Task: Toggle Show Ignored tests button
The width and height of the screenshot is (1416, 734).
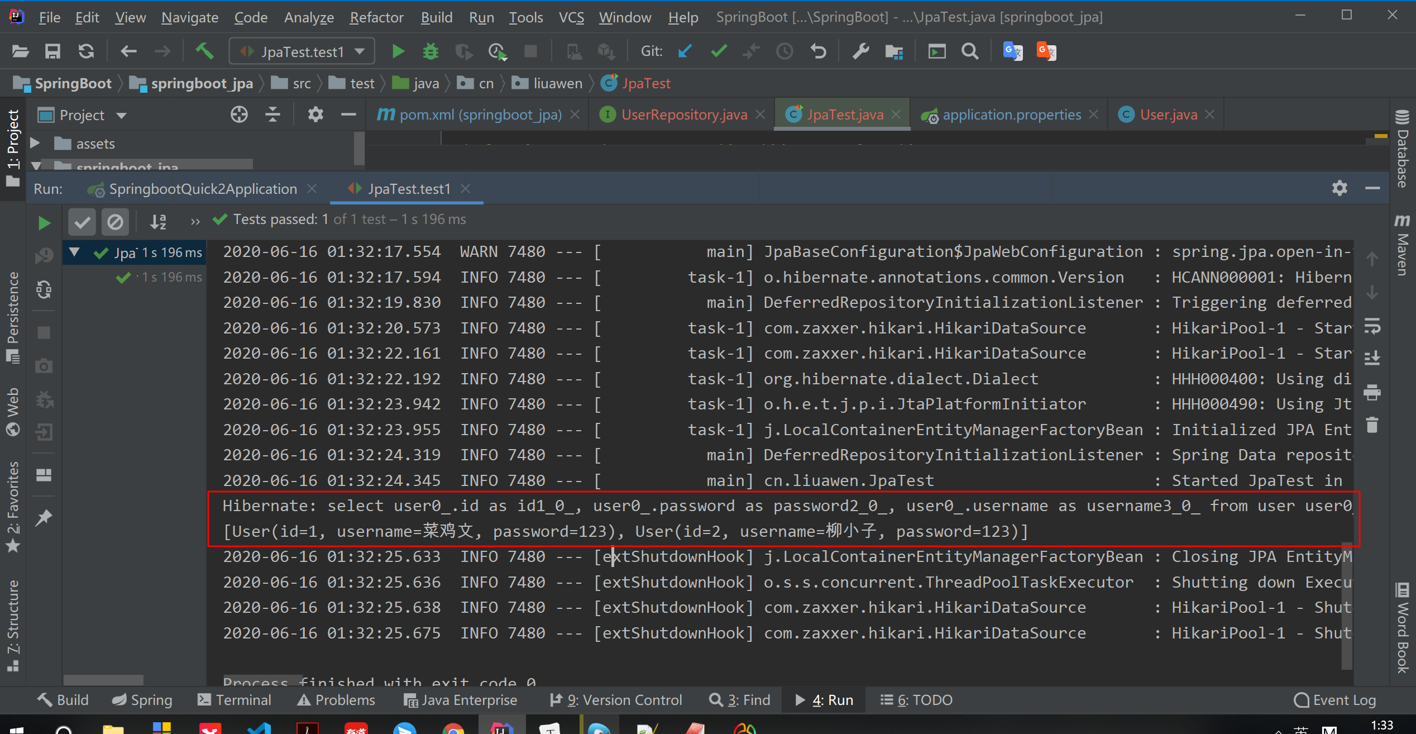Action: (x=115, y=222)
